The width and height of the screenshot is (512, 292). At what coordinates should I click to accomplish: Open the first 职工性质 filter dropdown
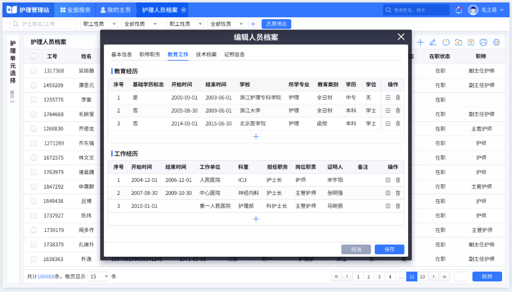pos(99,24)
